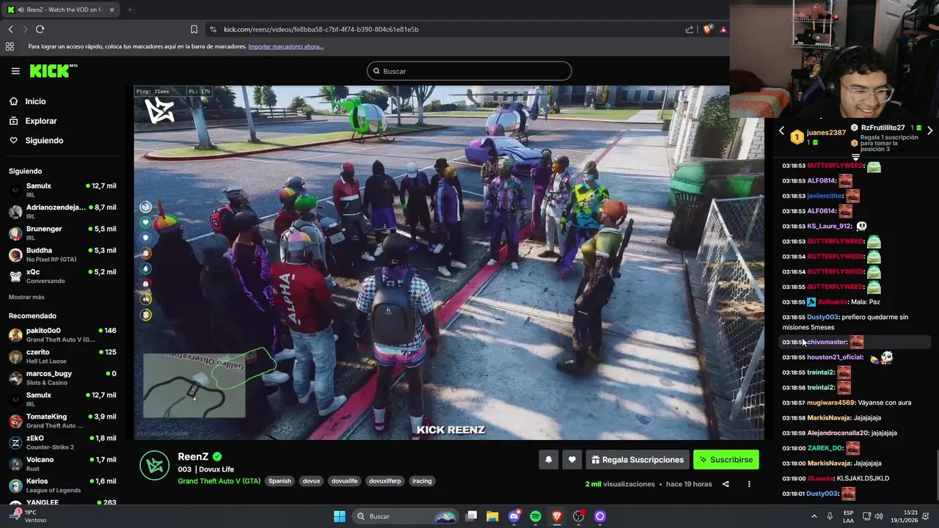939x528 pixels.
Task: Click Importar marcadores ahora link
Action: [285, 46]
